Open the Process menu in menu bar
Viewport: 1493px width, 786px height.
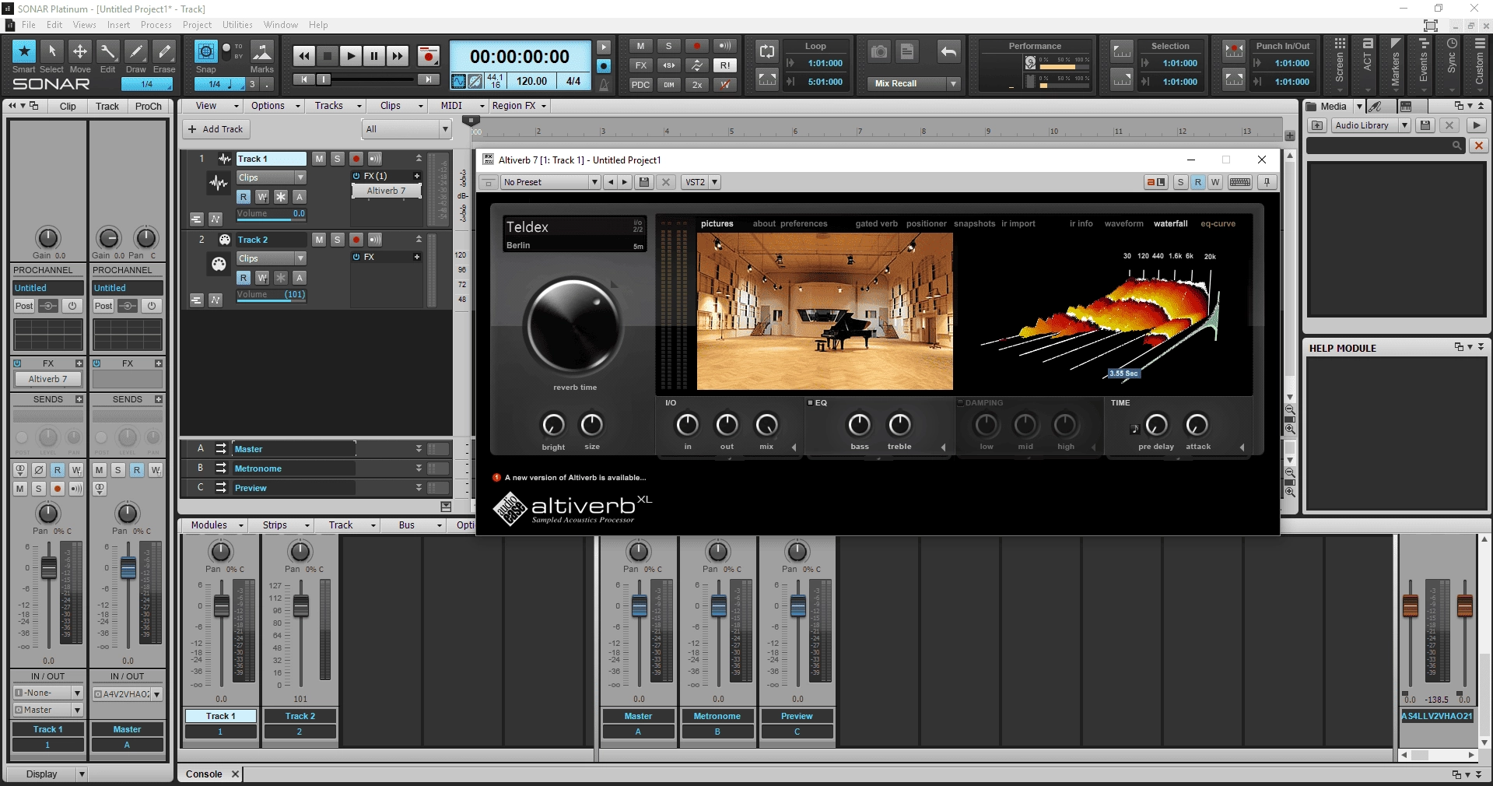pyautogui.click(x=156, y=25)
